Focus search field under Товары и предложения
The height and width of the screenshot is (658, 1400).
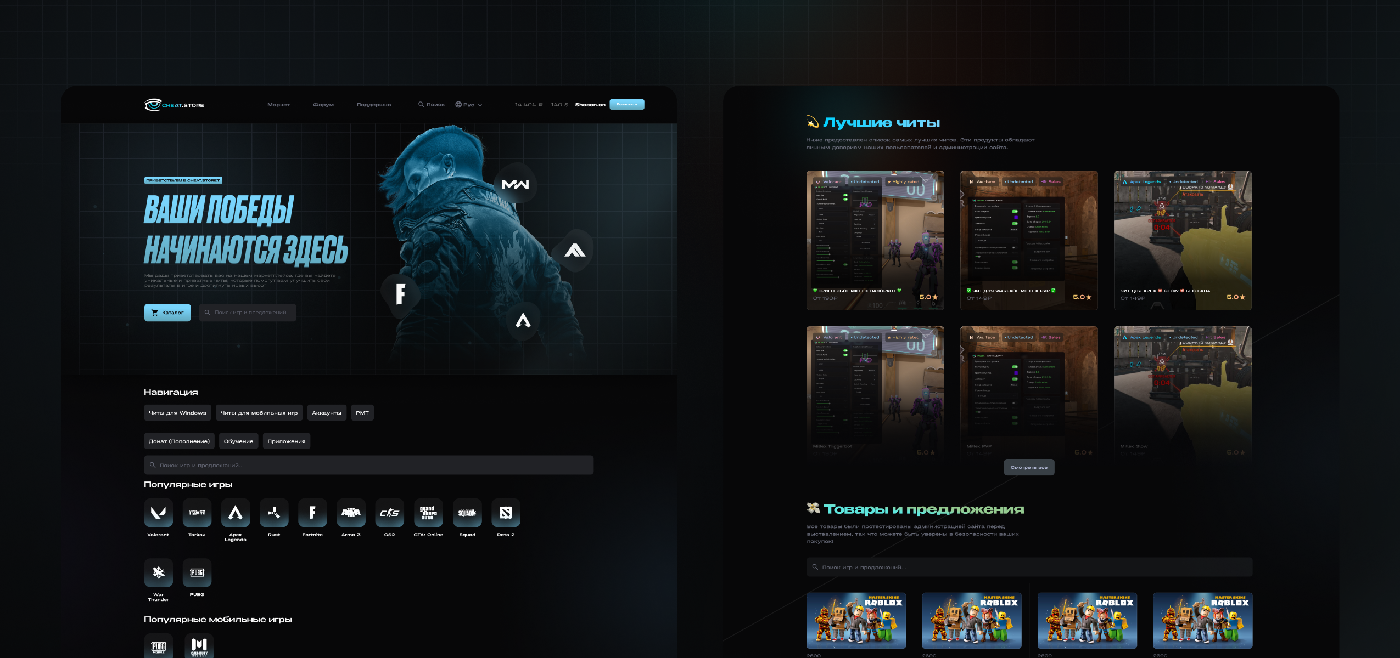point(1029,567)
